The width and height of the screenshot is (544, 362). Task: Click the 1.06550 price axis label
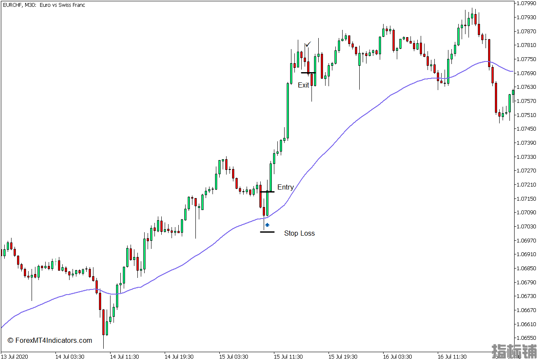pyautogui.click(x=526, y=338)
